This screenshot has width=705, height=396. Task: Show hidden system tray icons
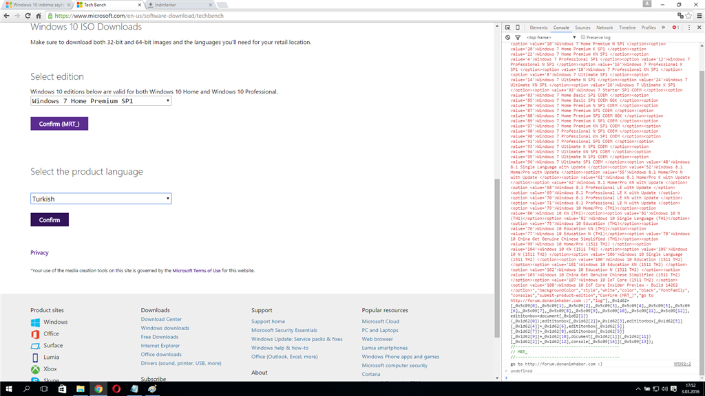[x=638, y=389]
